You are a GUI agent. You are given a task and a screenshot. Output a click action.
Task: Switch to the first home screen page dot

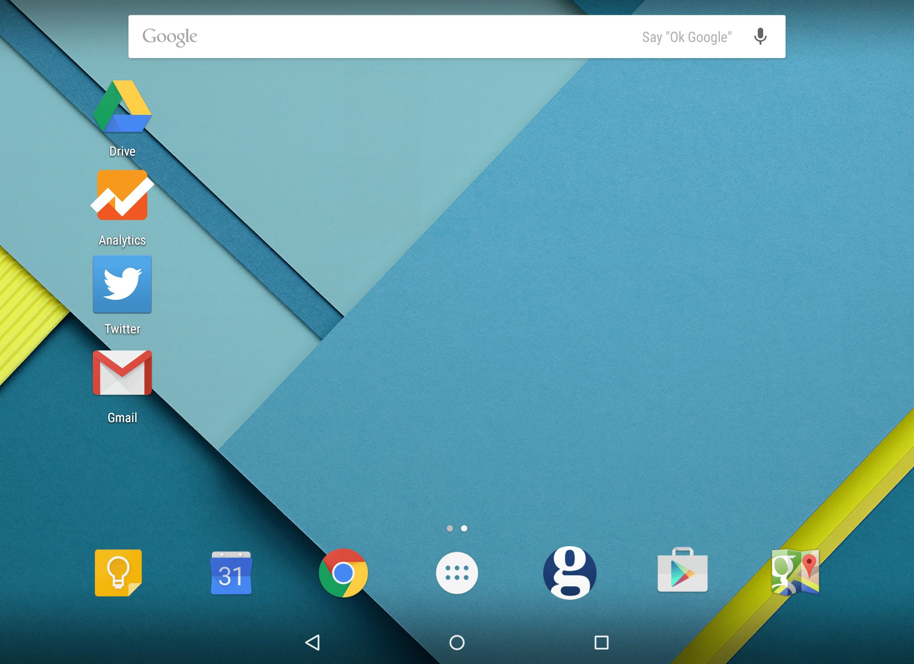[x=450, y=528]
